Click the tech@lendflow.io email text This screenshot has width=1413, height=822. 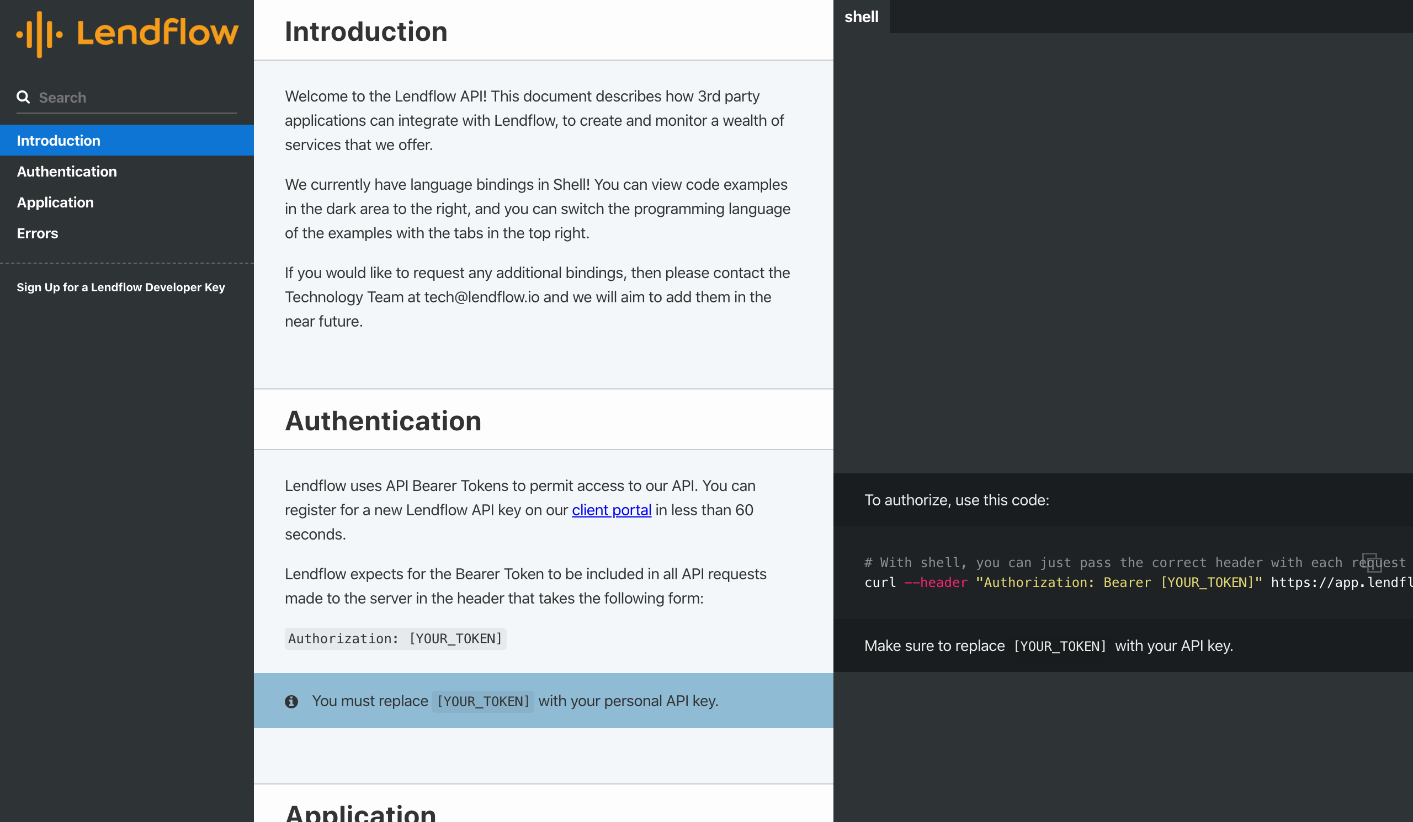482,297
